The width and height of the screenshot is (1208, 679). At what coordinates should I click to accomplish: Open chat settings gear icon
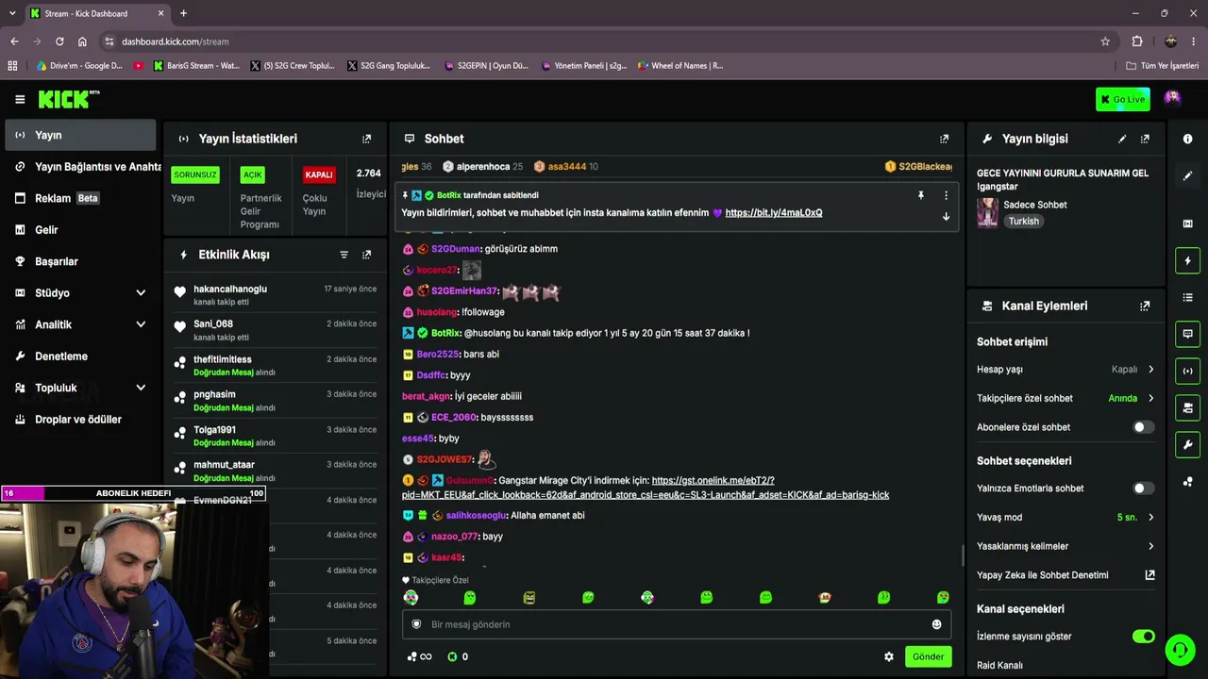888,656
